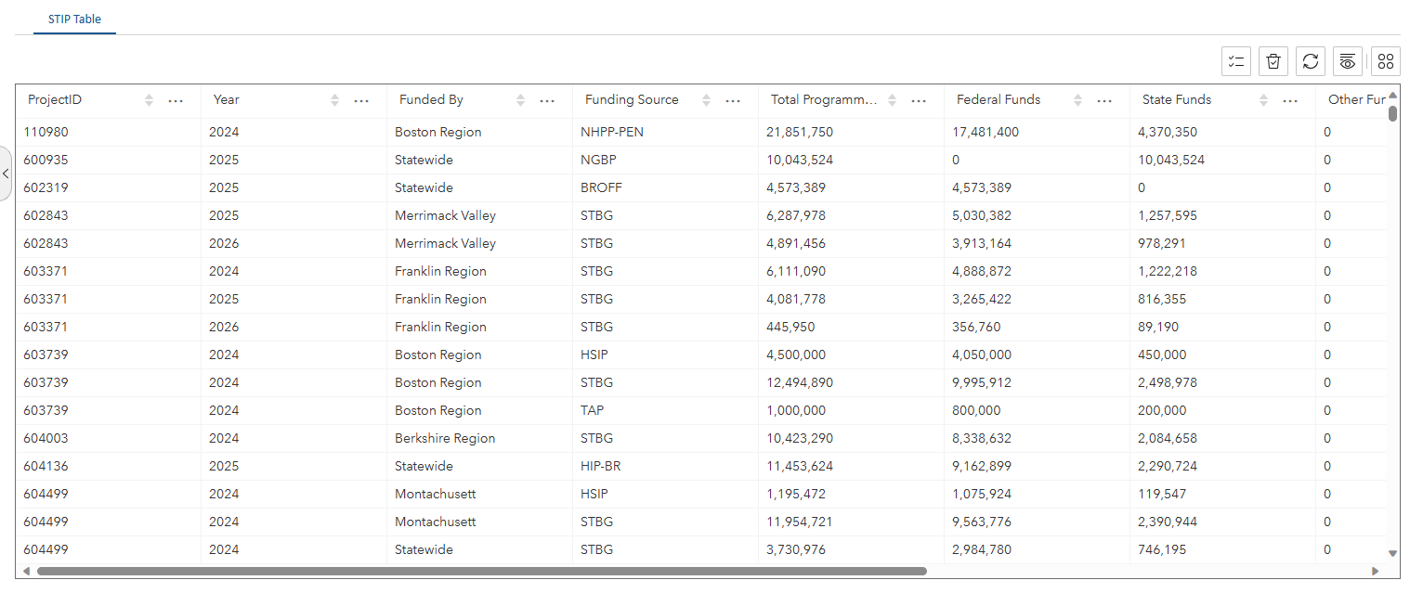The height and width of the screenshot is (593, 1410).
Task: Open the table actions grid icon
Action: coord(1385,60)
